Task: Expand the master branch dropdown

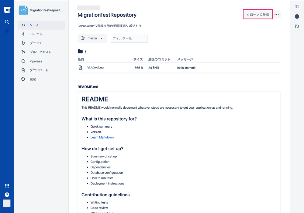Action: 92,38
